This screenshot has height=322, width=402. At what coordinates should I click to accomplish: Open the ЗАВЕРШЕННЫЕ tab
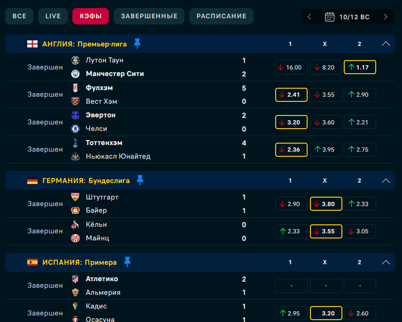pyautogui.click(x=149, y=16)
